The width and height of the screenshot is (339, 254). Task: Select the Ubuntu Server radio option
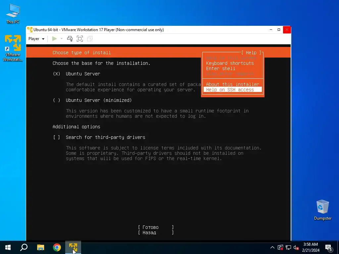(x=56, y=74)
